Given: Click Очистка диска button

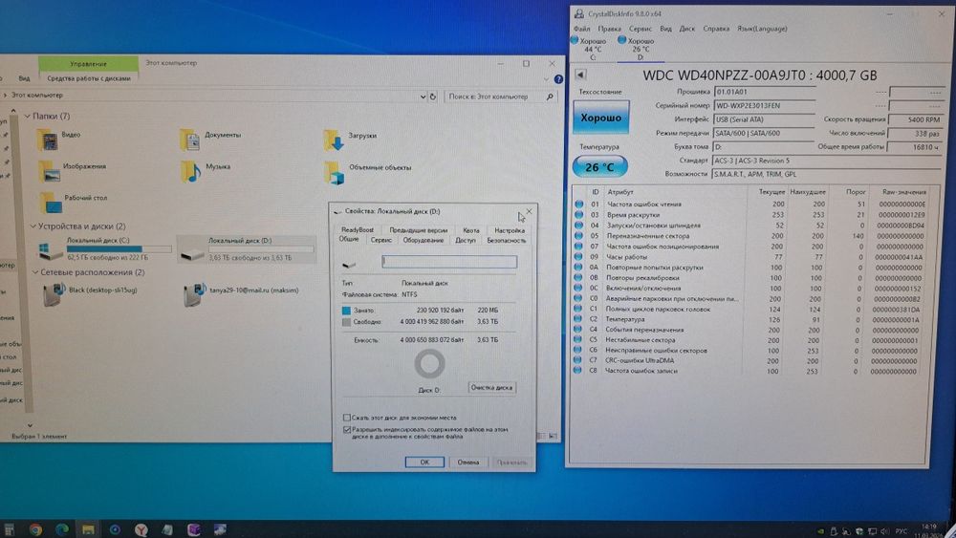Looking at the screenshot, I should click(x=491, y=388).
